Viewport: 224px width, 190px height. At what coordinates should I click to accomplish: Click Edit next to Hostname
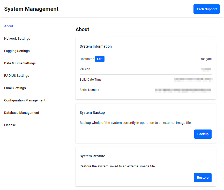pos(100,59)
